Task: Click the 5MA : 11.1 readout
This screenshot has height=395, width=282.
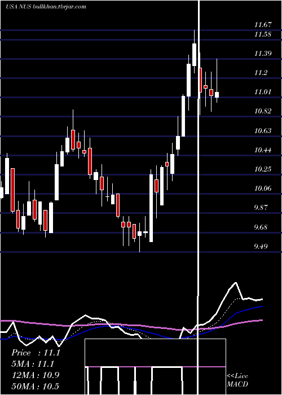Action: point(33,364)
